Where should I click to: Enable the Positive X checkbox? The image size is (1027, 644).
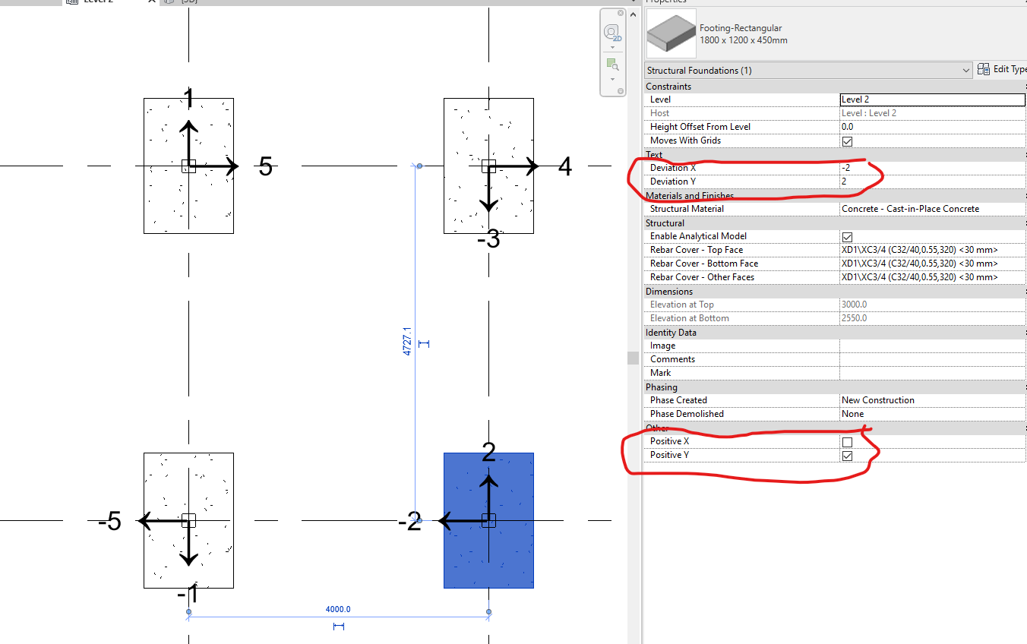[846, 440]
